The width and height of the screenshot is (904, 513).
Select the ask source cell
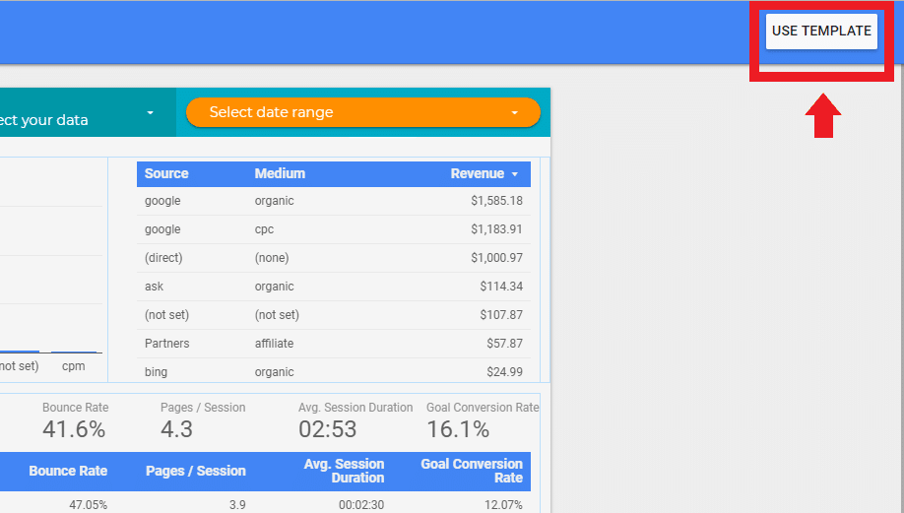point(154,287)
